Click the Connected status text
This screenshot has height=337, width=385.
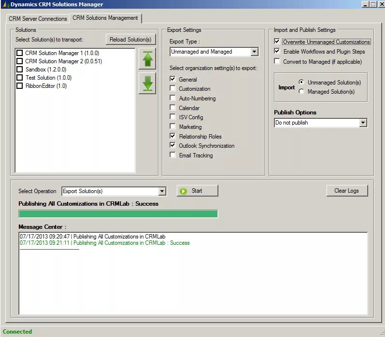click(x=17, y=332)
